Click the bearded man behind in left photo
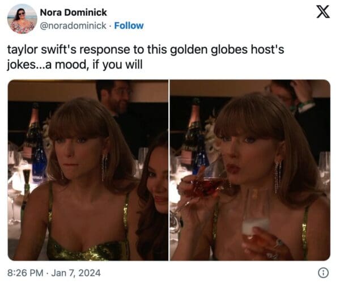The height and width of the screenshot is (284, 340). point(114,98)
